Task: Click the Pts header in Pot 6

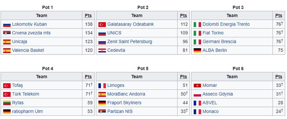Action: click(279, 77)
